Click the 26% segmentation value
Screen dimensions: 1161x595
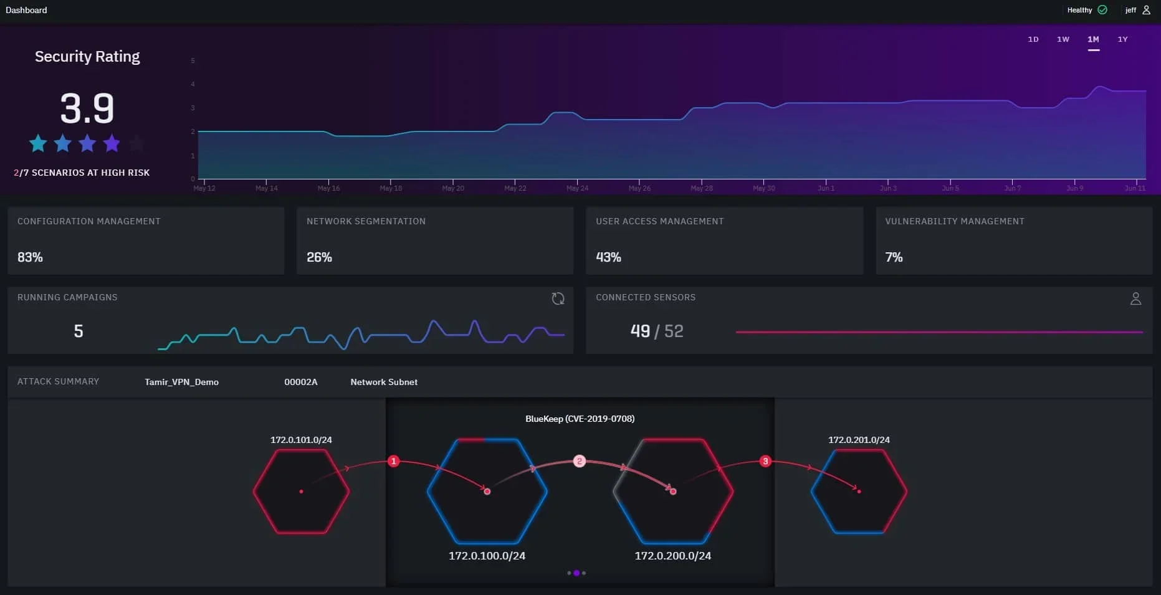coord(319,257)
